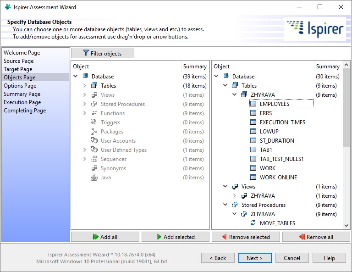Click the EMPLOYEES table icon
The width and height of the screenshot is (352, 272).
(253, 104)
